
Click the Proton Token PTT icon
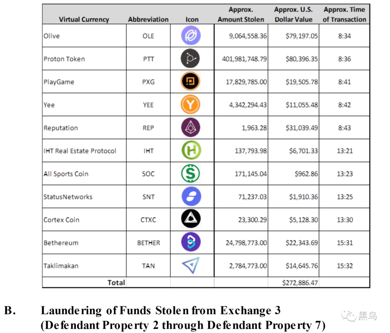190,58
